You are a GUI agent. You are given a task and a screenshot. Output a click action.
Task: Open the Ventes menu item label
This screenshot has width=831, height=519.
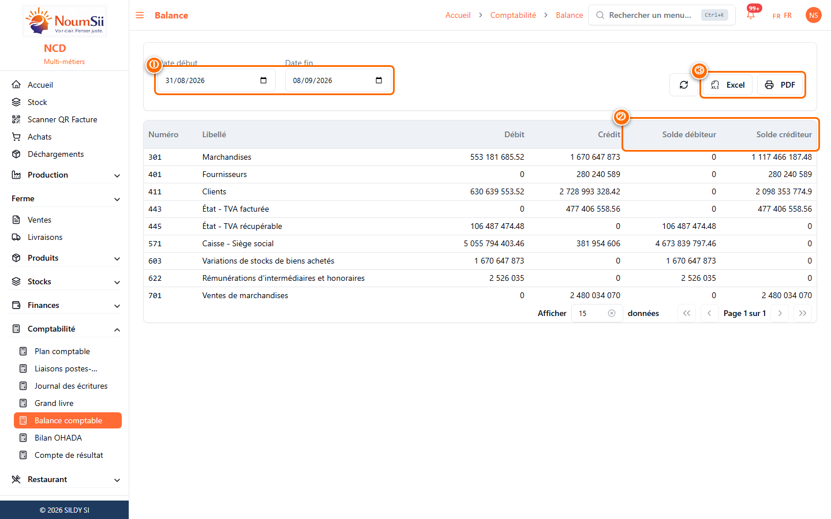click(39, 220)
